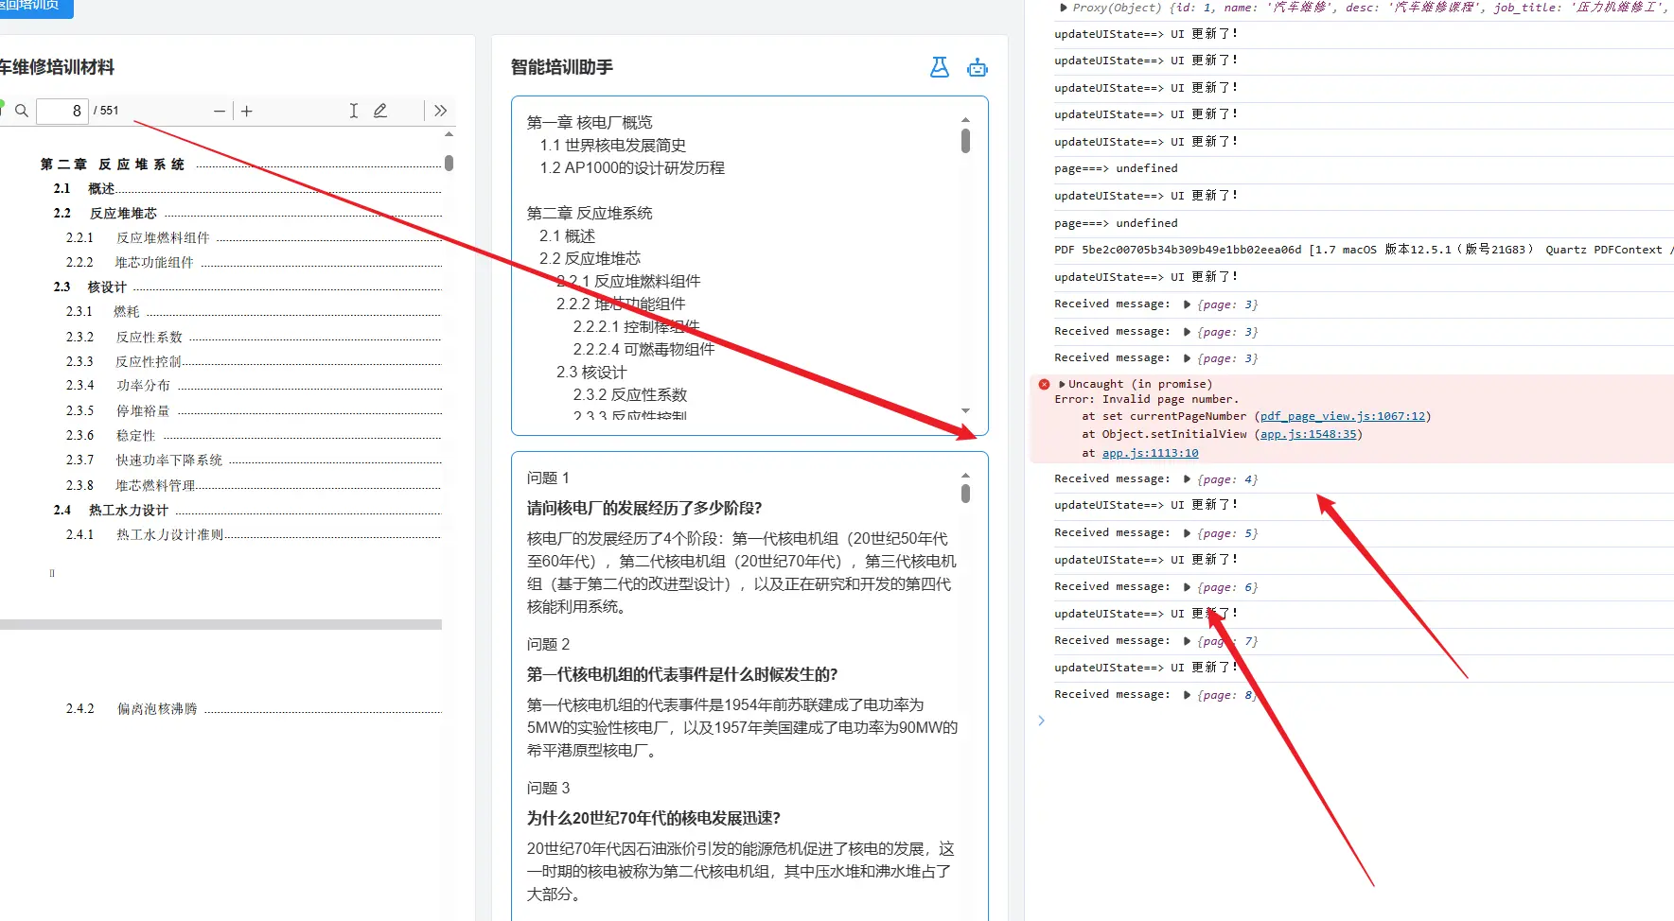The image size is (1674, 921).
Task: Select outline entry 2.2.2.4 可燃毒物组件
Action: [x=643, y=350]
